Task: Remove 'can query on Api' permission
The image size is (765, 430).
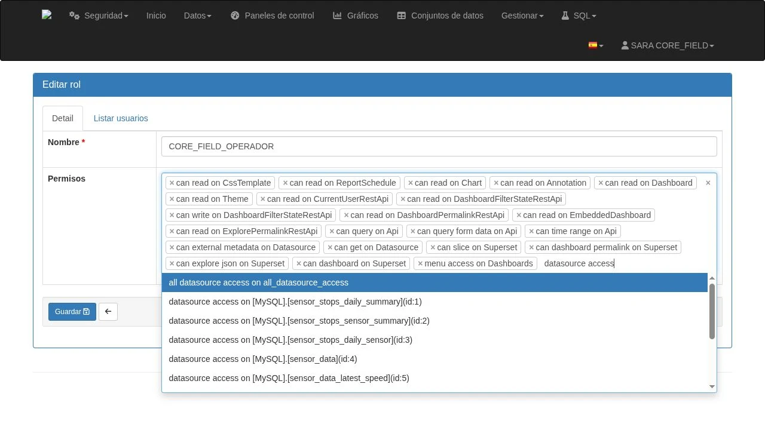Action: [x=332, y=231]
